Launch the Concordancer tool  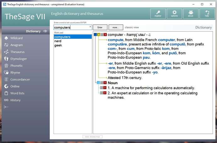(20, 79)
